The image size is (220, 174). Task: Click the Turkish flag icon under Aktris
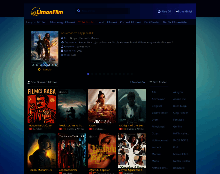91,129
